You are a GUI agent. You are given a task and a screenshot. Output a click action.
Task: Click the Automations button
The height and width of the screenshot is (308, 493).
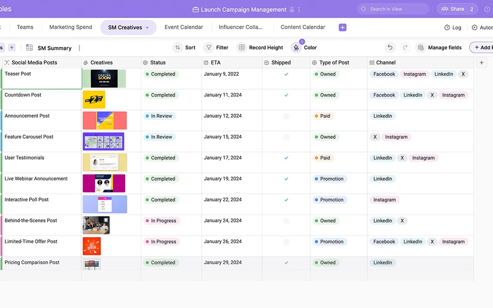[482, 27]
